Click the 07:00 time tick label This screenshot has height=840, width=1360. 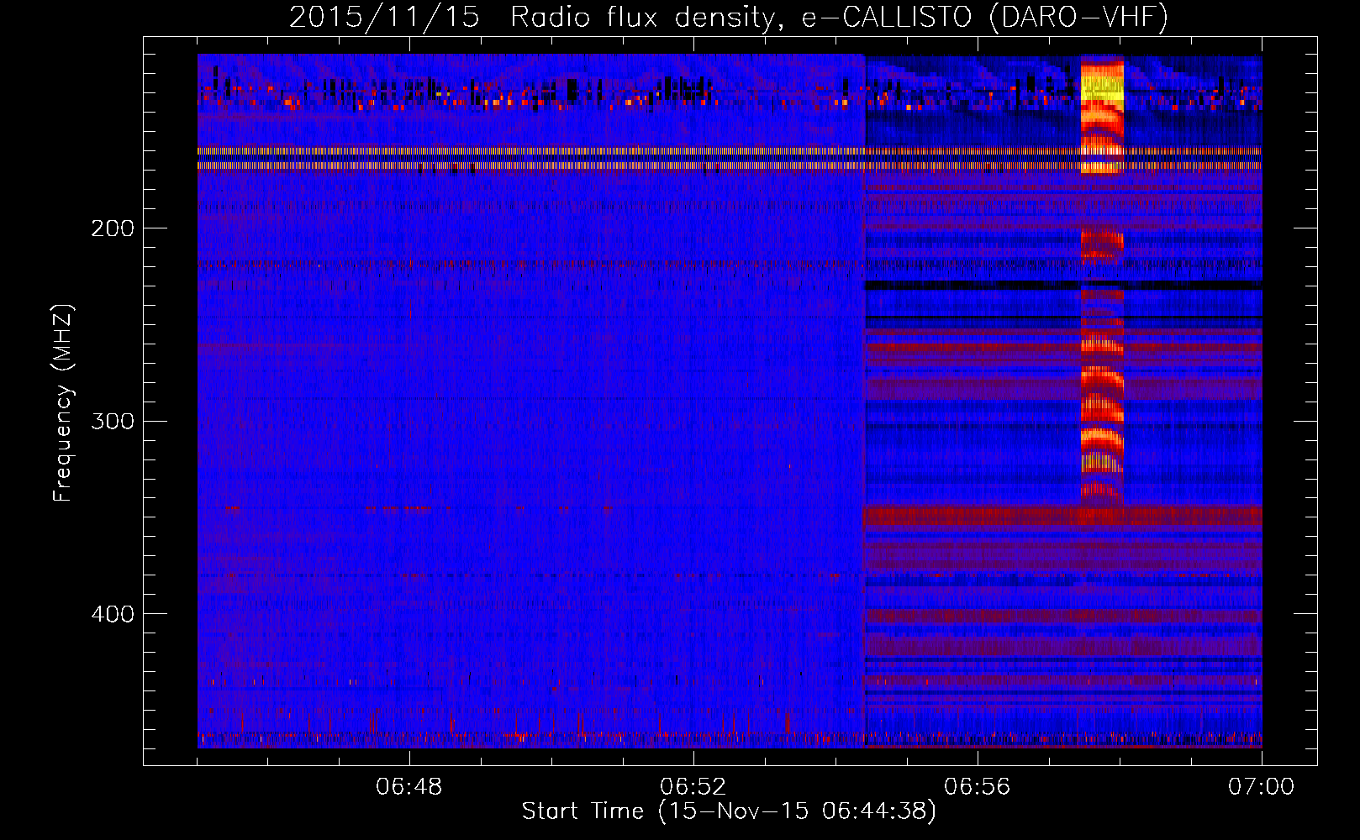click(1261, 787)
